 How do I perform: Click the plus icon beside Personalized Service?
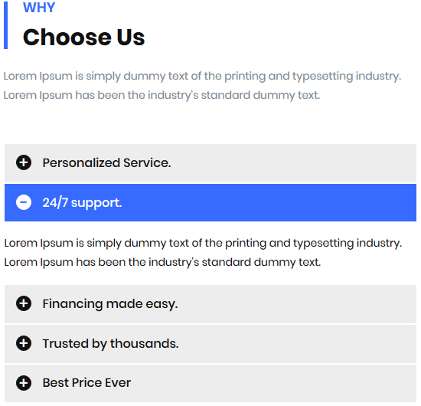pyautogui.click(x=24, y=162)
